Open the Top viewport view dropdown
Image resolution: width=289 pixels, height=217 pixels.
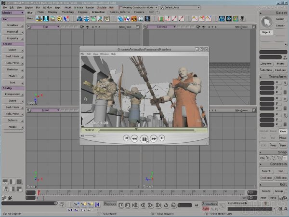coord(45,27)
